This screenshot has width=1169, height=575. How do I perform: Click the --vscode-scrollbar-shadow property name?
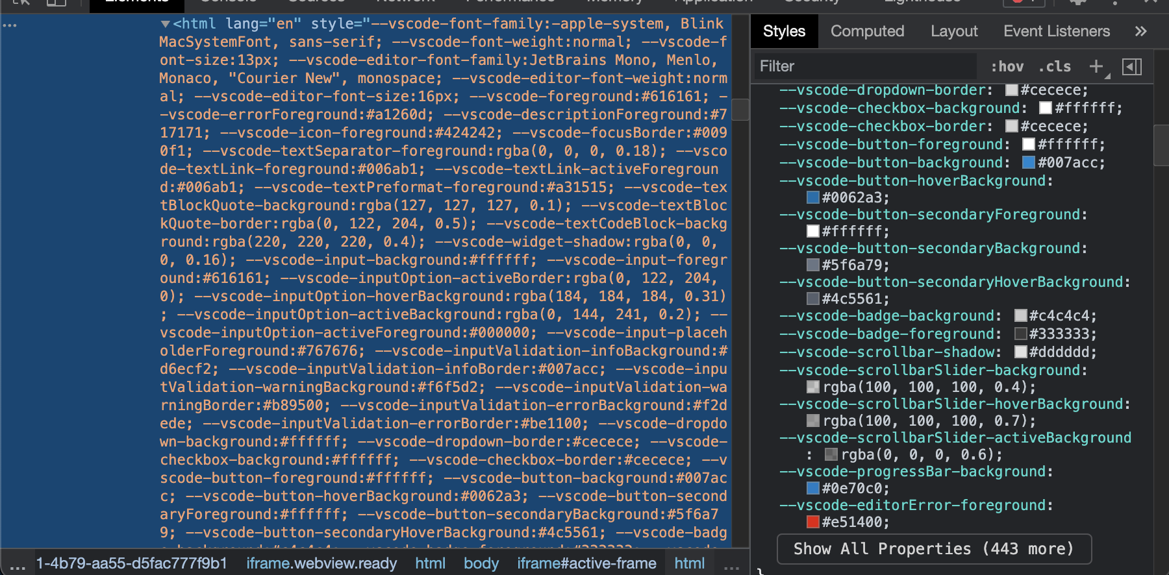pos(886,352)
